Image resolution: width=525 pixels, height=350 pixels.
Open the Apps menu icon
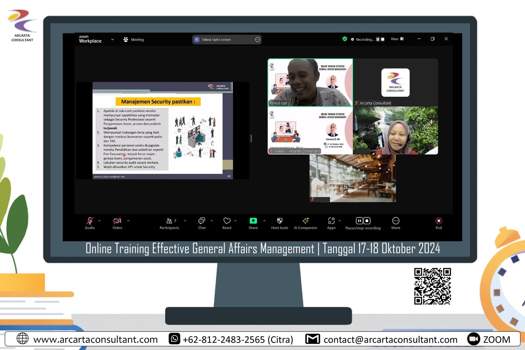coord(331,221)
